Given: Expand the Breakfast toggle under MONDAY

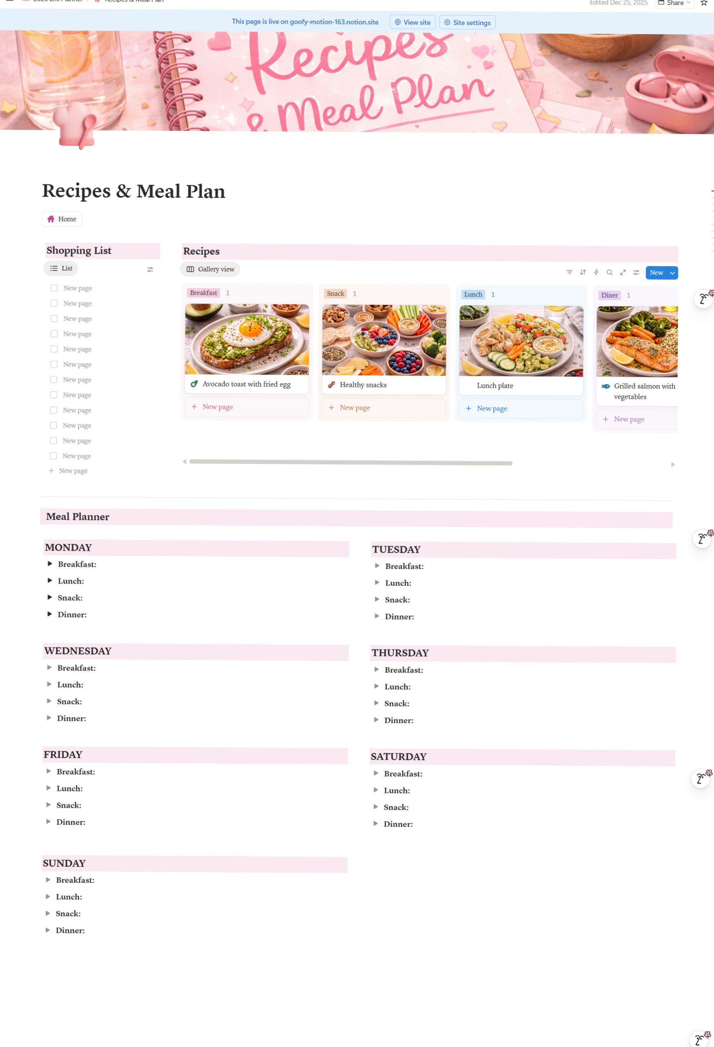Looking at the screenshot, I should (49, 564).
